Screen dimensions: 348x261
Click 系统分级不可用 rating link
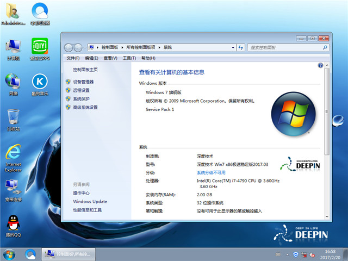(211, 173)
